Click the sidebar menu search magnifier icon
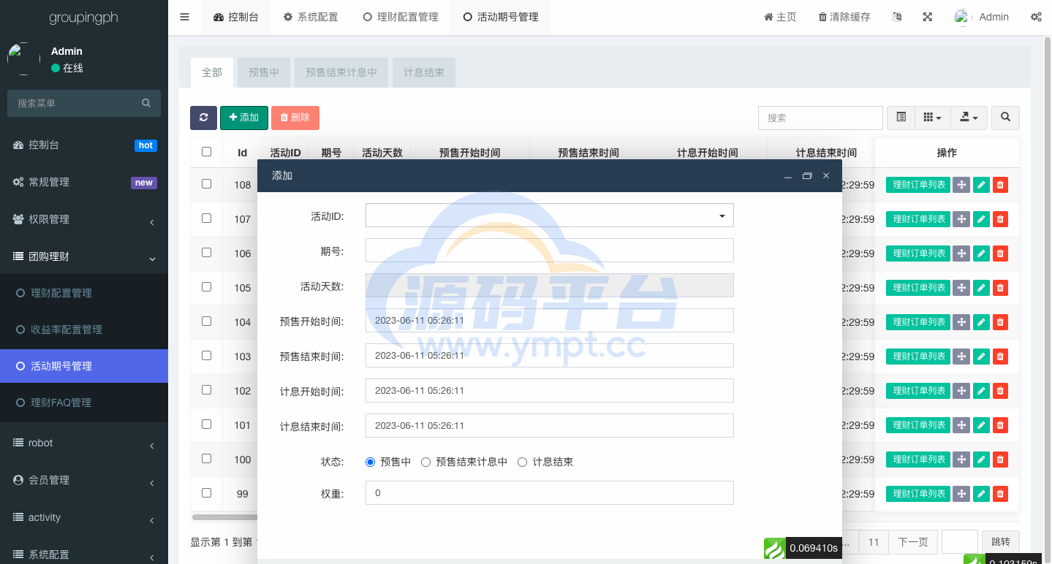Viewport: 1052px width, 564px height. click(x=146, y=103)
